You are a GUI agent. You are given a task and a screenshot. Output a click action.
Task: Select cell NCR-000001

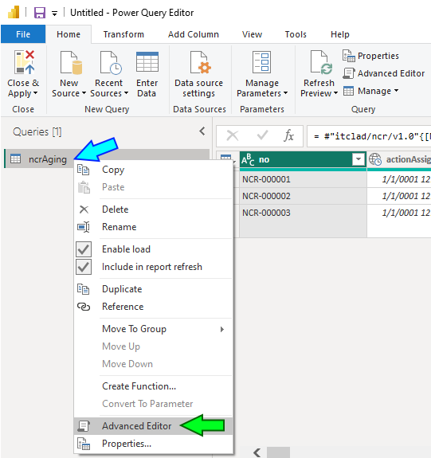click(x=303, y=179)
